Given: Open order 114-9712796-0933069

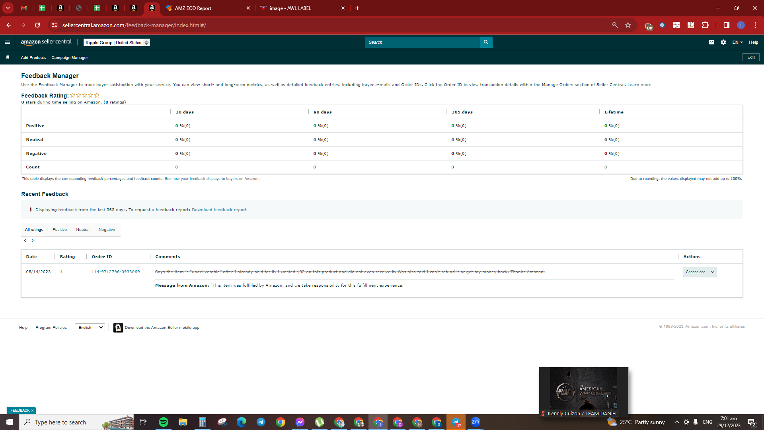Looking at the screenshot, I should coord(116,272).
